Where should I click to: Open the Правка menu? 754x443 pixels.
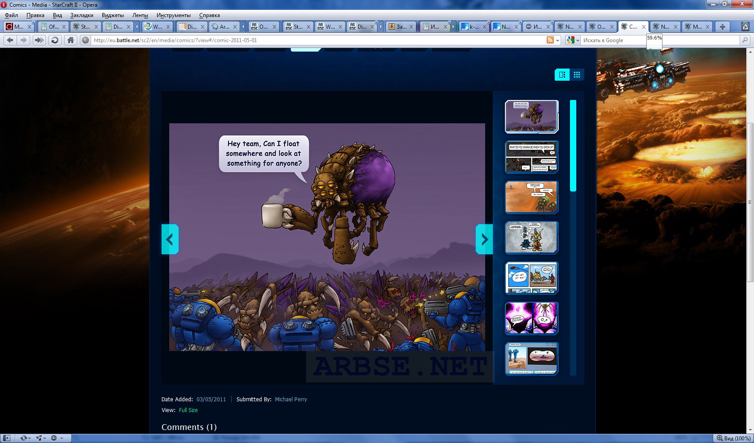[x=35, y=15]
